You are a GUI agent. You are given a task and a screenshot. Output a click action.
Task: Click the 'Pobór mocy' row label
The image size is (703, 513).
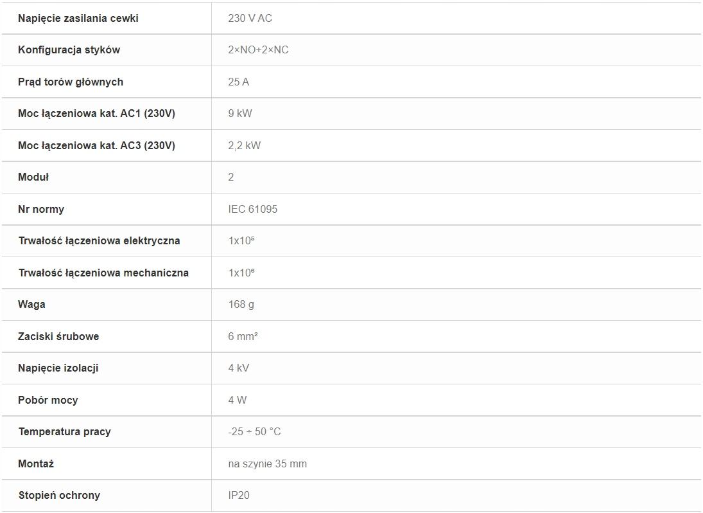point(48,400)
